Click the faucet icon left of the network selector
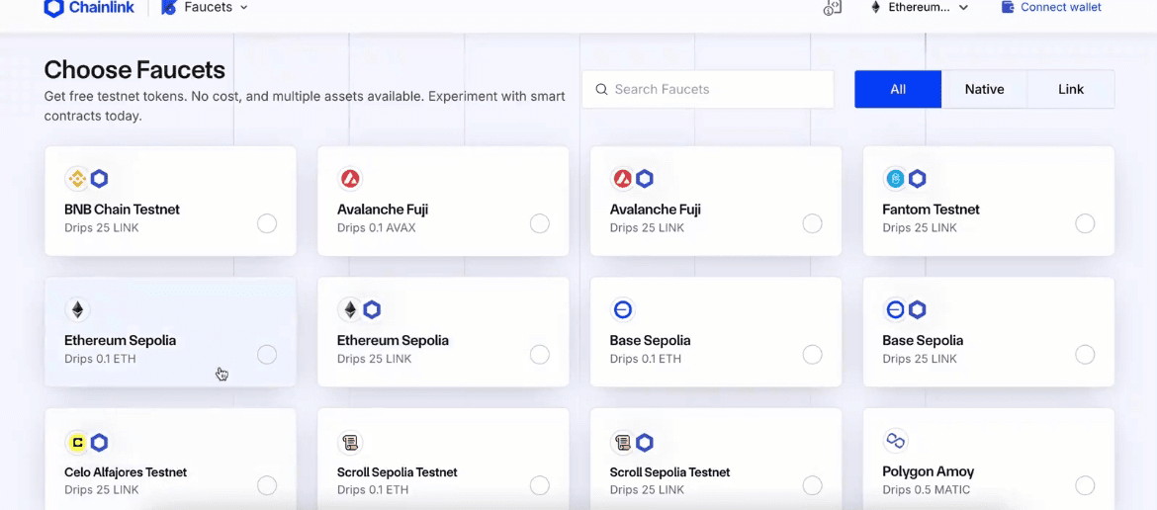Image resolution: width=1157 pixels, height=510 pixels. point(833,8)
